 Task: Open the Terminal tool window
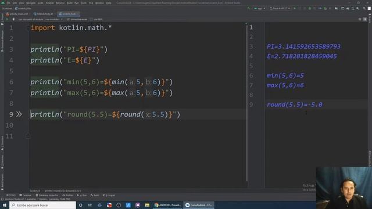click(x=26, y=195)
